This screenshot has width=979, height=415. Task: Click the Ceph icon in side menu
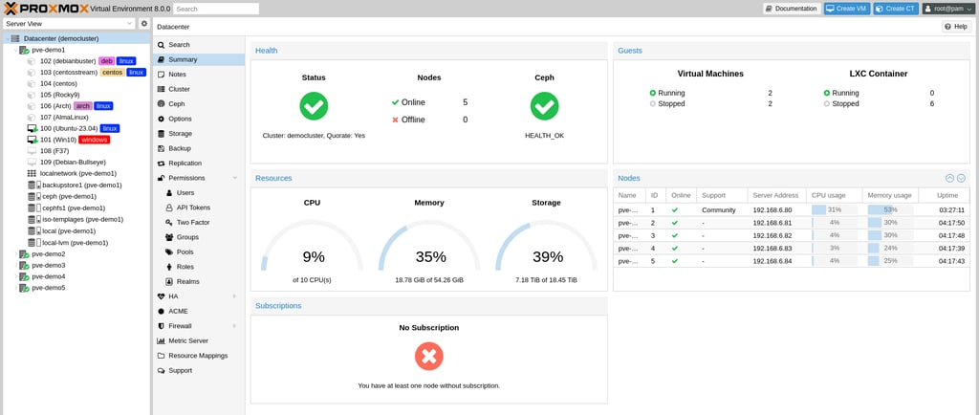coord(162,104)
